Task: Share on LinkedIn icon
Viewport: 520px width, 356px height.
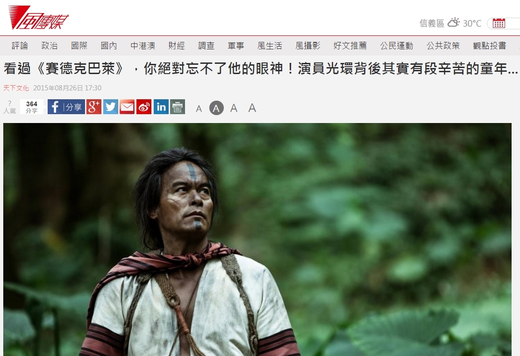Action: click(161, 107)
